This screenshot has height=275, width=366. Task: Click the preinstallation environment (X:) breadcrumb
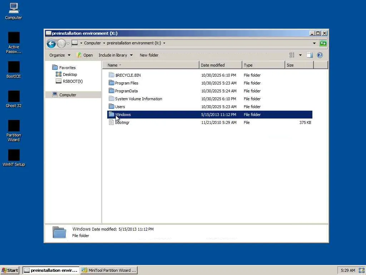[134, 43]
